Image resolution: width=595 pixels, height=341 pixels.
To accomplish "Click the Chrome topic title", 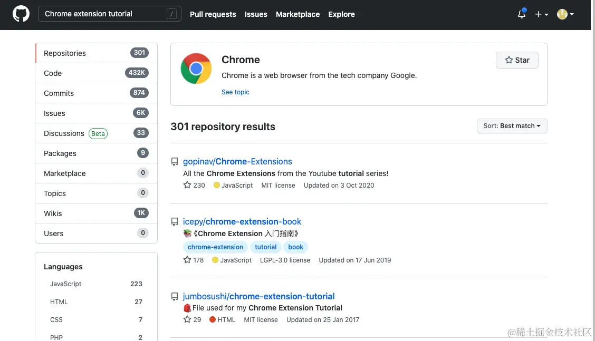I will click(x=241, y=60).
